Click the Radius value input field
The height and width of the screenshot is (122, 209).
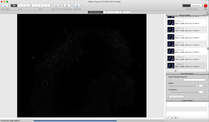coord(201,86)
